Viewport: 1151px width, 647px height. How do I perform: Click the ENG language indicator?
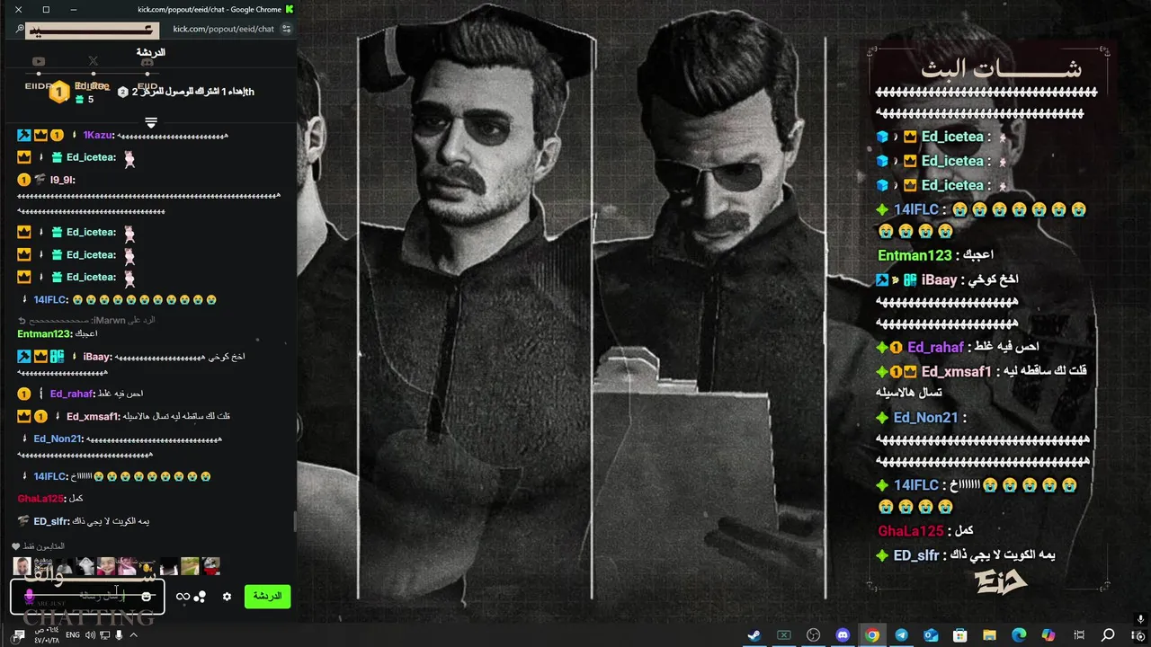coord(73,635)
